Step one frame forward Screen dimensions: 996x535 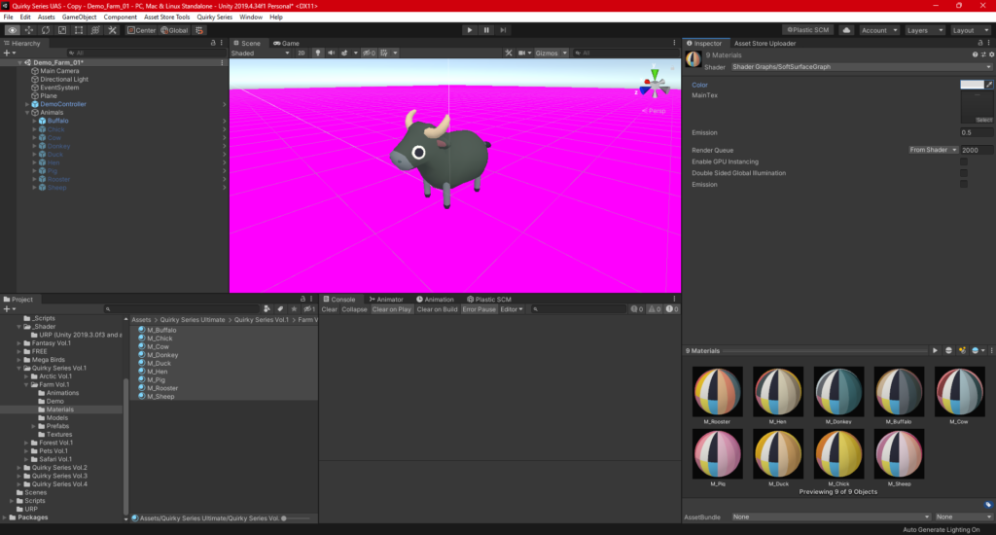(x=503, y=30)
